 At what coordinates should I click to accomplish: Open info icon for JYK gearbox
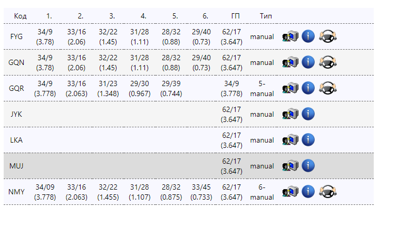pyautogui.click(x=308, y=114)
